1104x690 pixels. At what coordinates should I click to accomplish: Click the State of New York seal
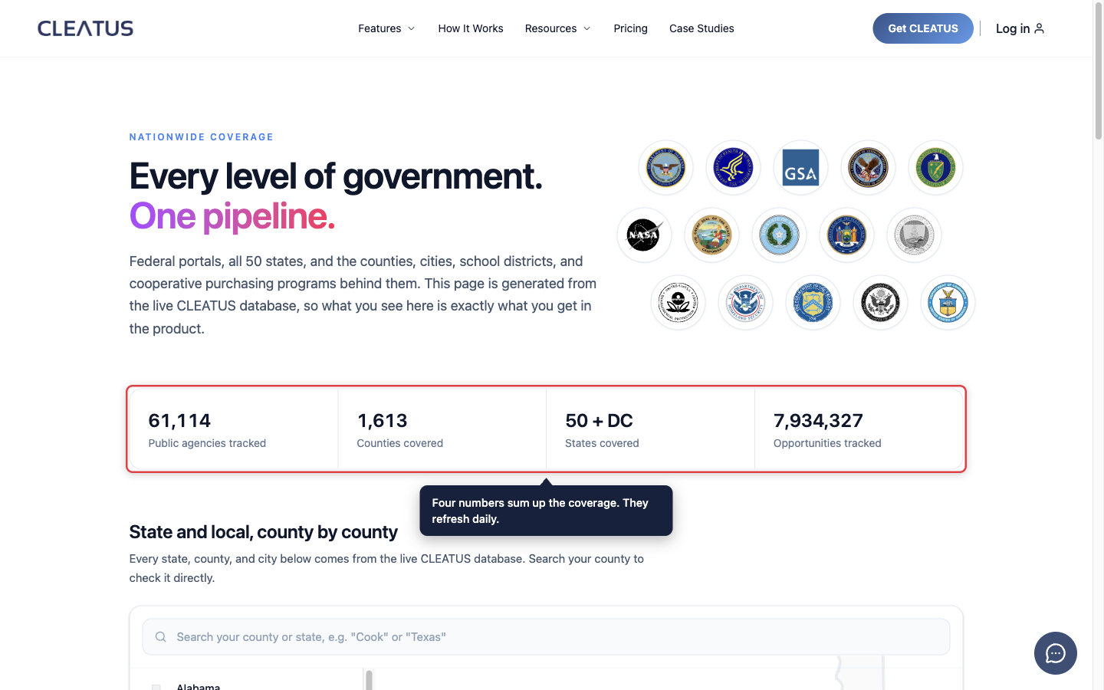(x=846, y=235)
